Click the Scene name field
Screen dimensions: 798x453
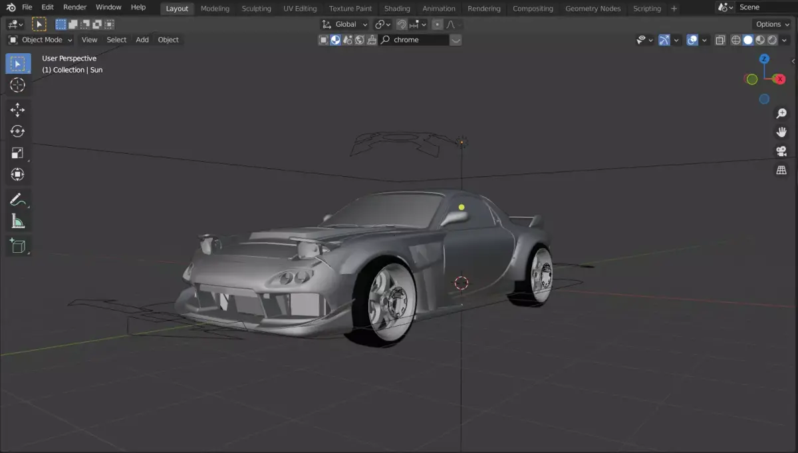[766, 7]
